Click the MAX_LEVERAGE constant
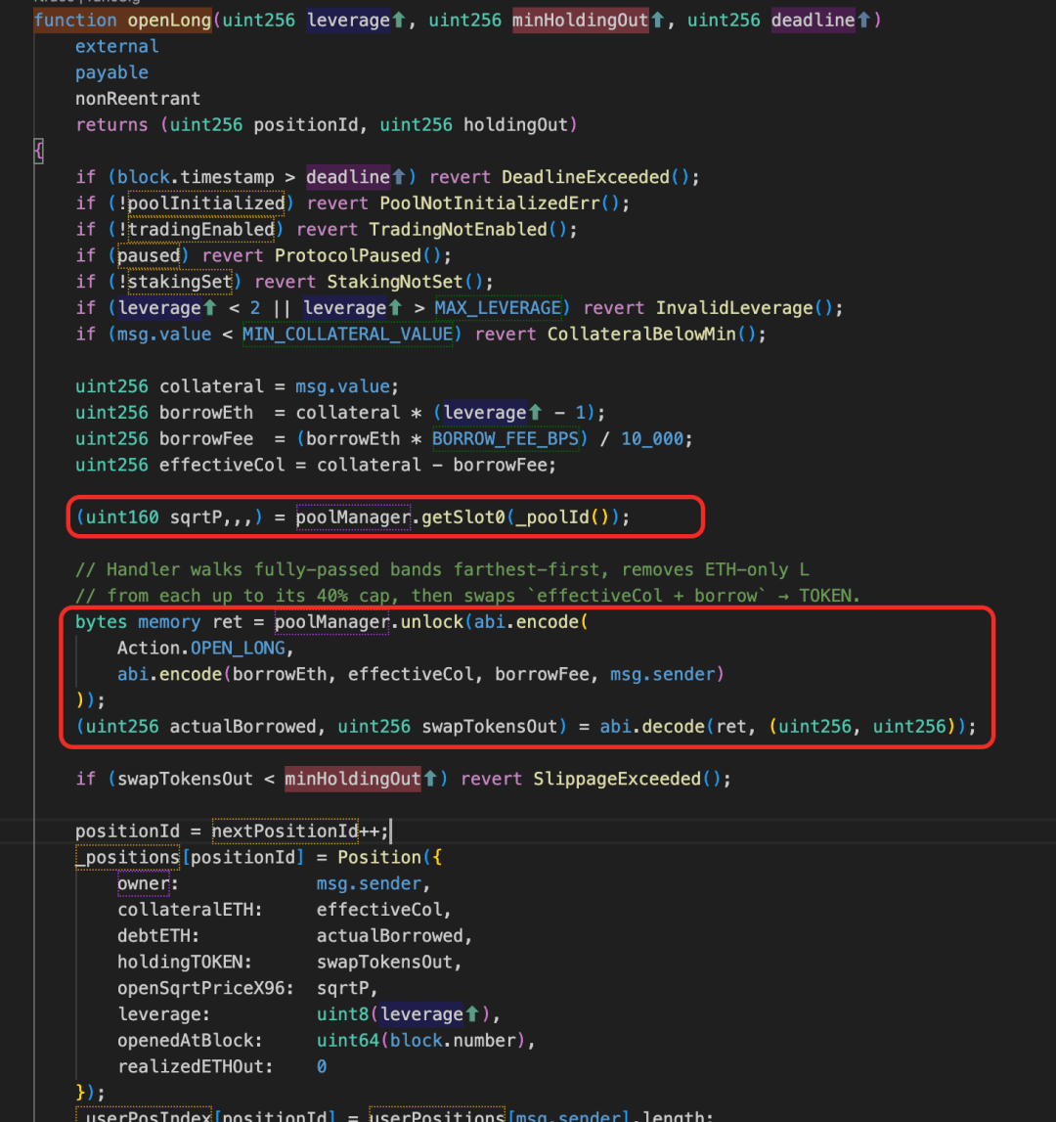Viewport: 1056px width, 1122px height. click(498, 308)
